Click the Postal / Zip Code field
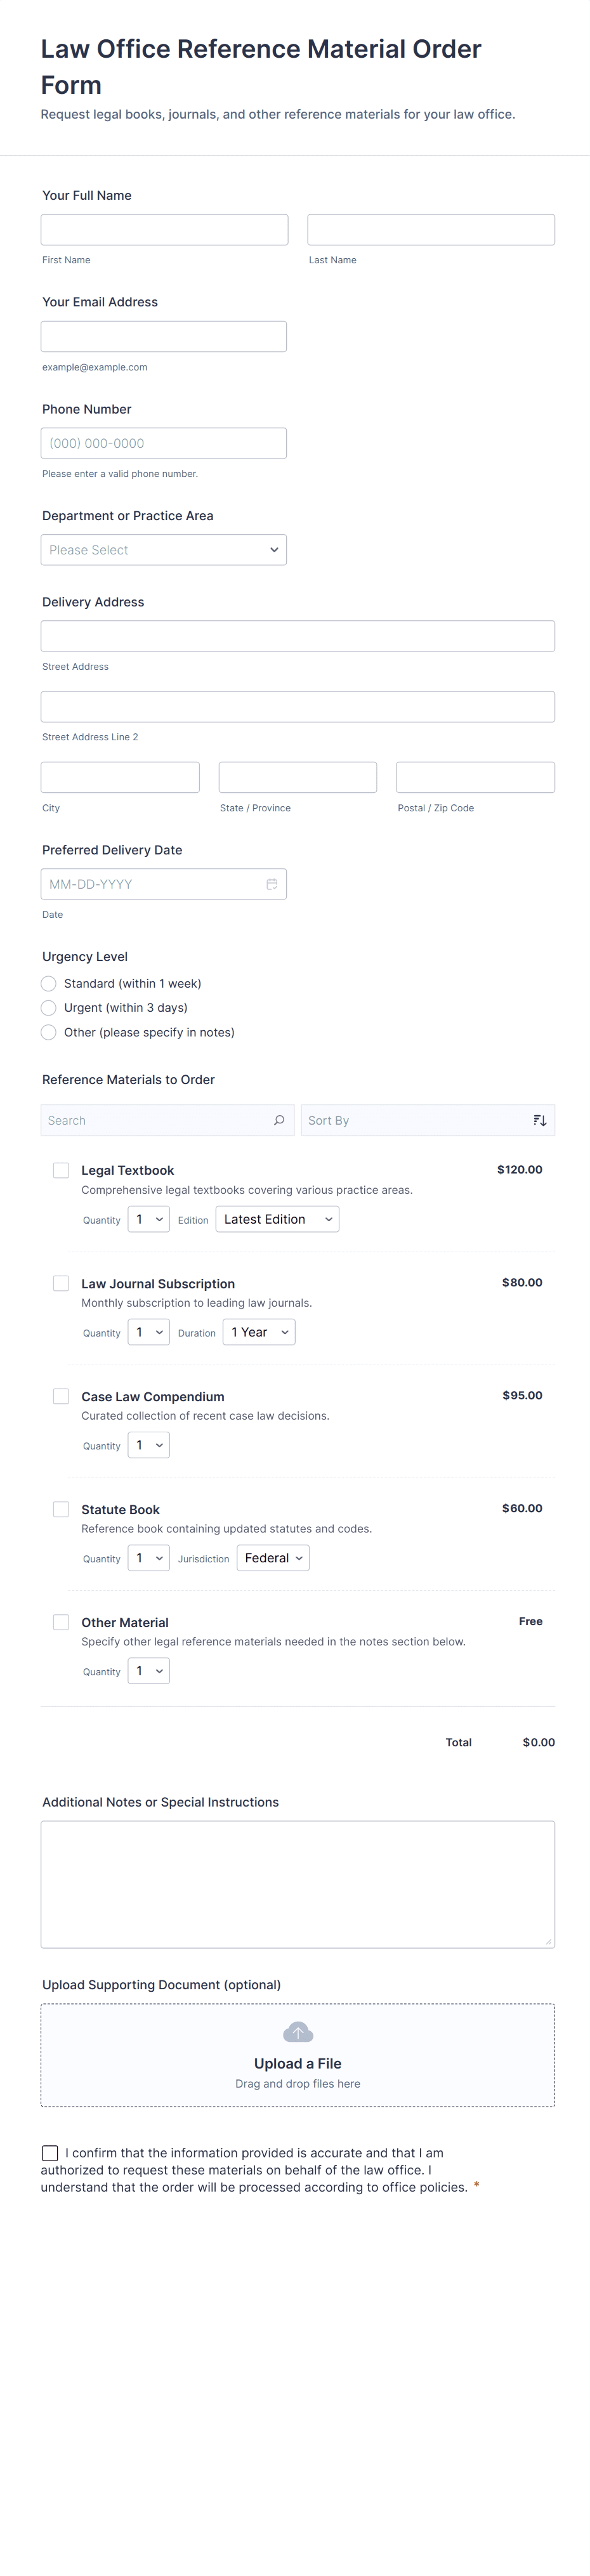Viewport: 590px width, 2576px height. click(475, 777)
